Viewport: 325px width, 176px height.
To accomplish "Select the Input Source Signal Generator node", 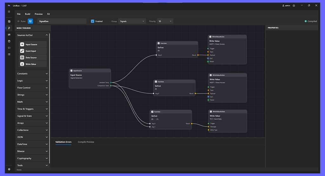I will pyautogui.click(x=90, y=78).
